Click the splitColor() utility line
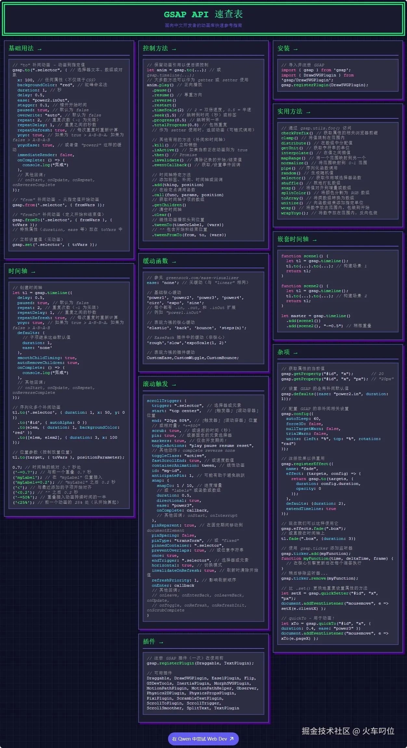The width and height of the screenshot is (407, 748). click(325, 193)
